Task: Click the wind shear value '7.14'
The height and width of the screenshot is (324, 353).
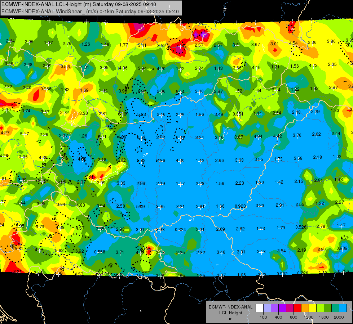Action: [x=180, y=46]
